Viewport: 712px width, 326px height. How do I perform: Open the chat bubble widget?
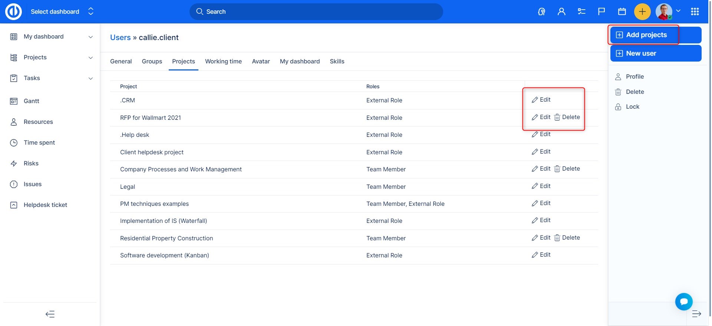[684, 302]
